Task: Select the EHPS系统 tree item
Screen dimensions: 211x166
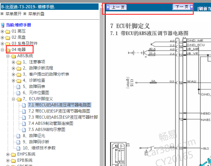Action: click(x=26, y=154)
